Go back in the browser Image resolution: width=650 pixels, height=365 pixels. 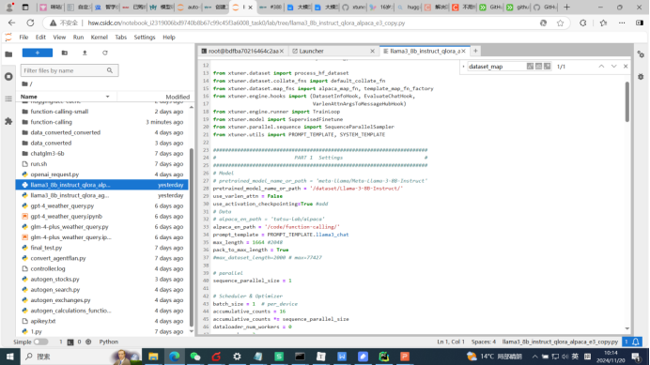point(11,23)
